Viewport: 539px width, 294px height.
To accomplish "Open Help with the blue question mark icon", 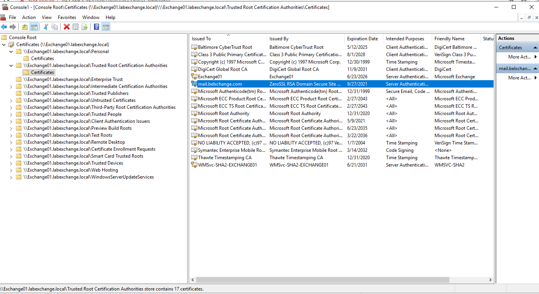I will [96, 27].
